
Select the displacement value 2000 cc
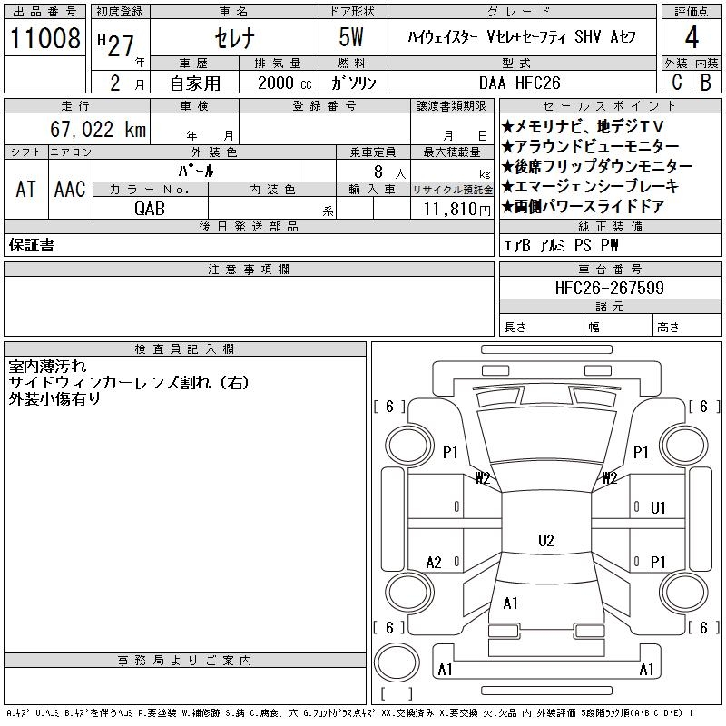click(284, 83)
